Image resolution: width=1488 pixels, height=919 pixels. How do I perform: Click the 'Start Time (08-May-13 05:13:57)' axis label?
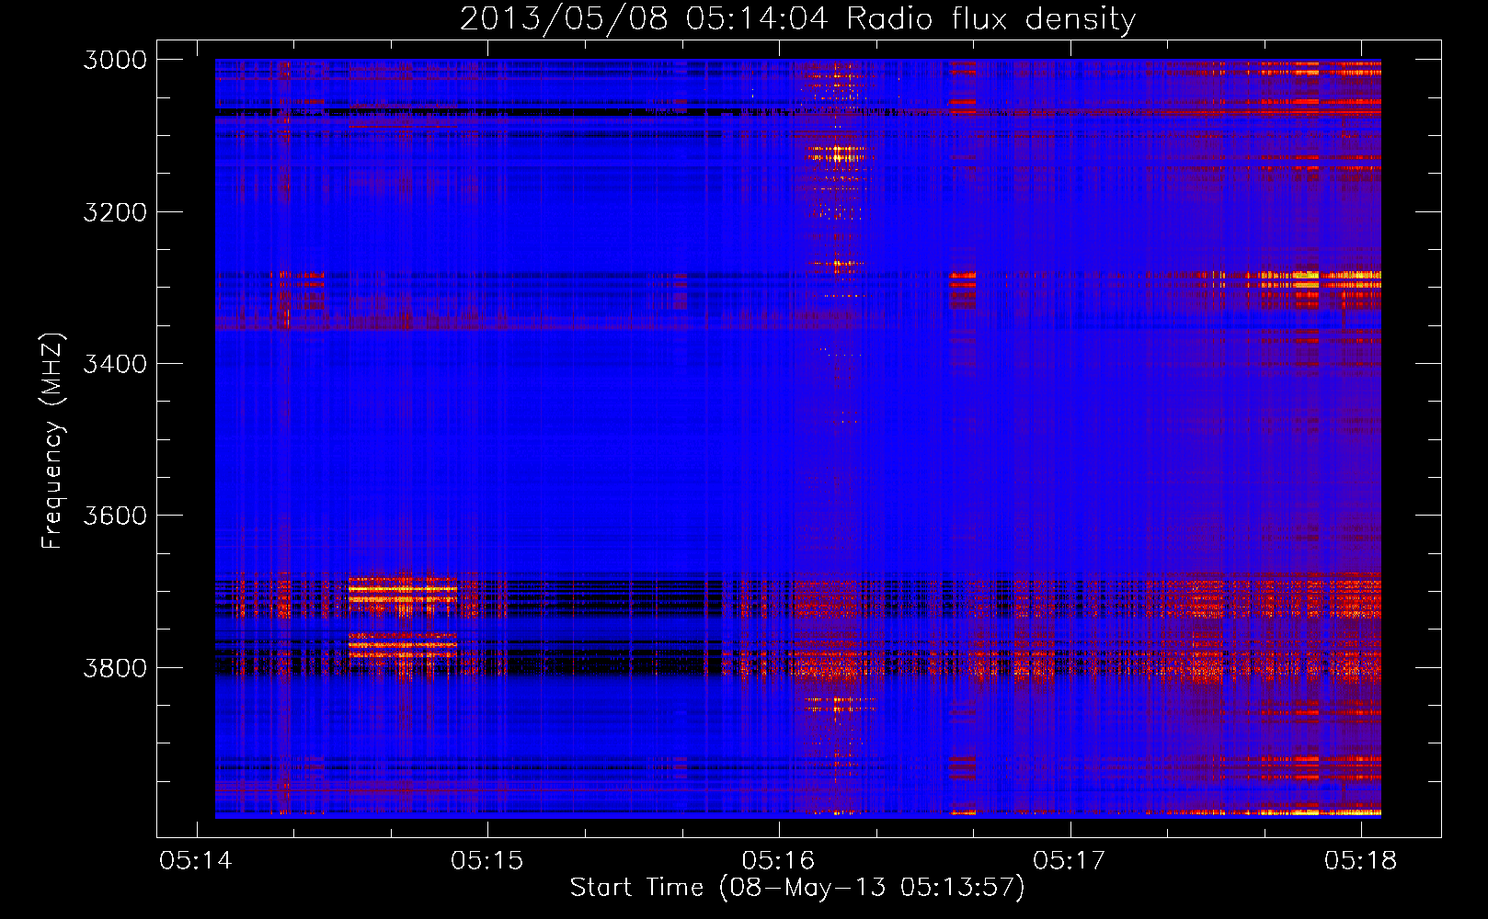pyautogui.click(x=797, y=888)
